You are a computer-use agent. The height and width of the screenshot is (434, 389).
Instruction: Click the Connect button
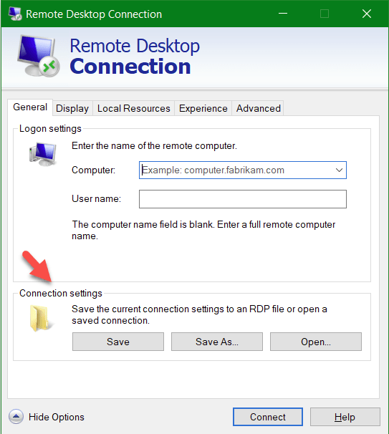pos(268,417)
